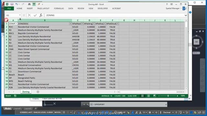Switch to the INSERT ribbon tab
This screenshot has width=207, height=116.
pos(30,8)
